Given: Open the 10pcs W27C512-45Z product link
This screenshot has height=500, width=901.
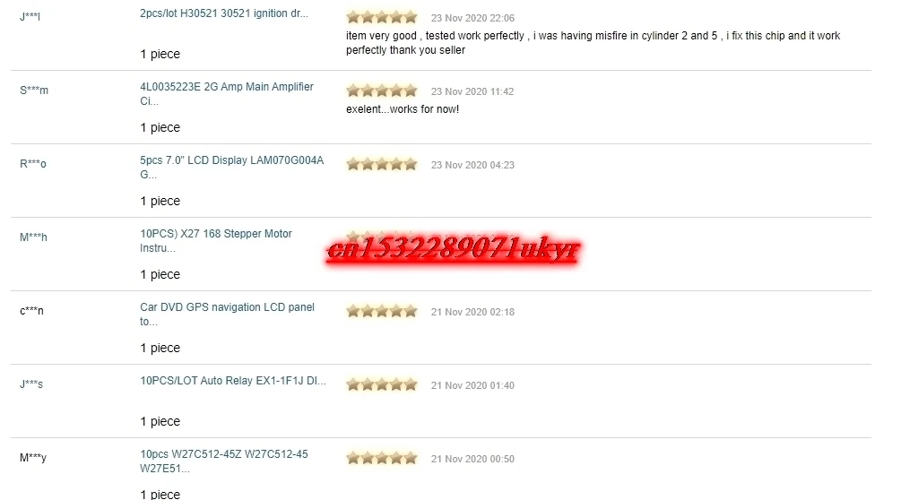Looking at the screenshot, I should (x=223, y=461).
